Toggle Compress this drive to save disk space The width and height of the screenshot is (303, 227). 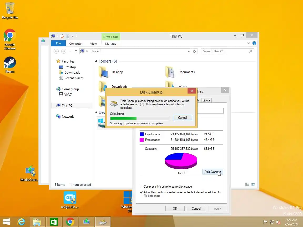142,187
